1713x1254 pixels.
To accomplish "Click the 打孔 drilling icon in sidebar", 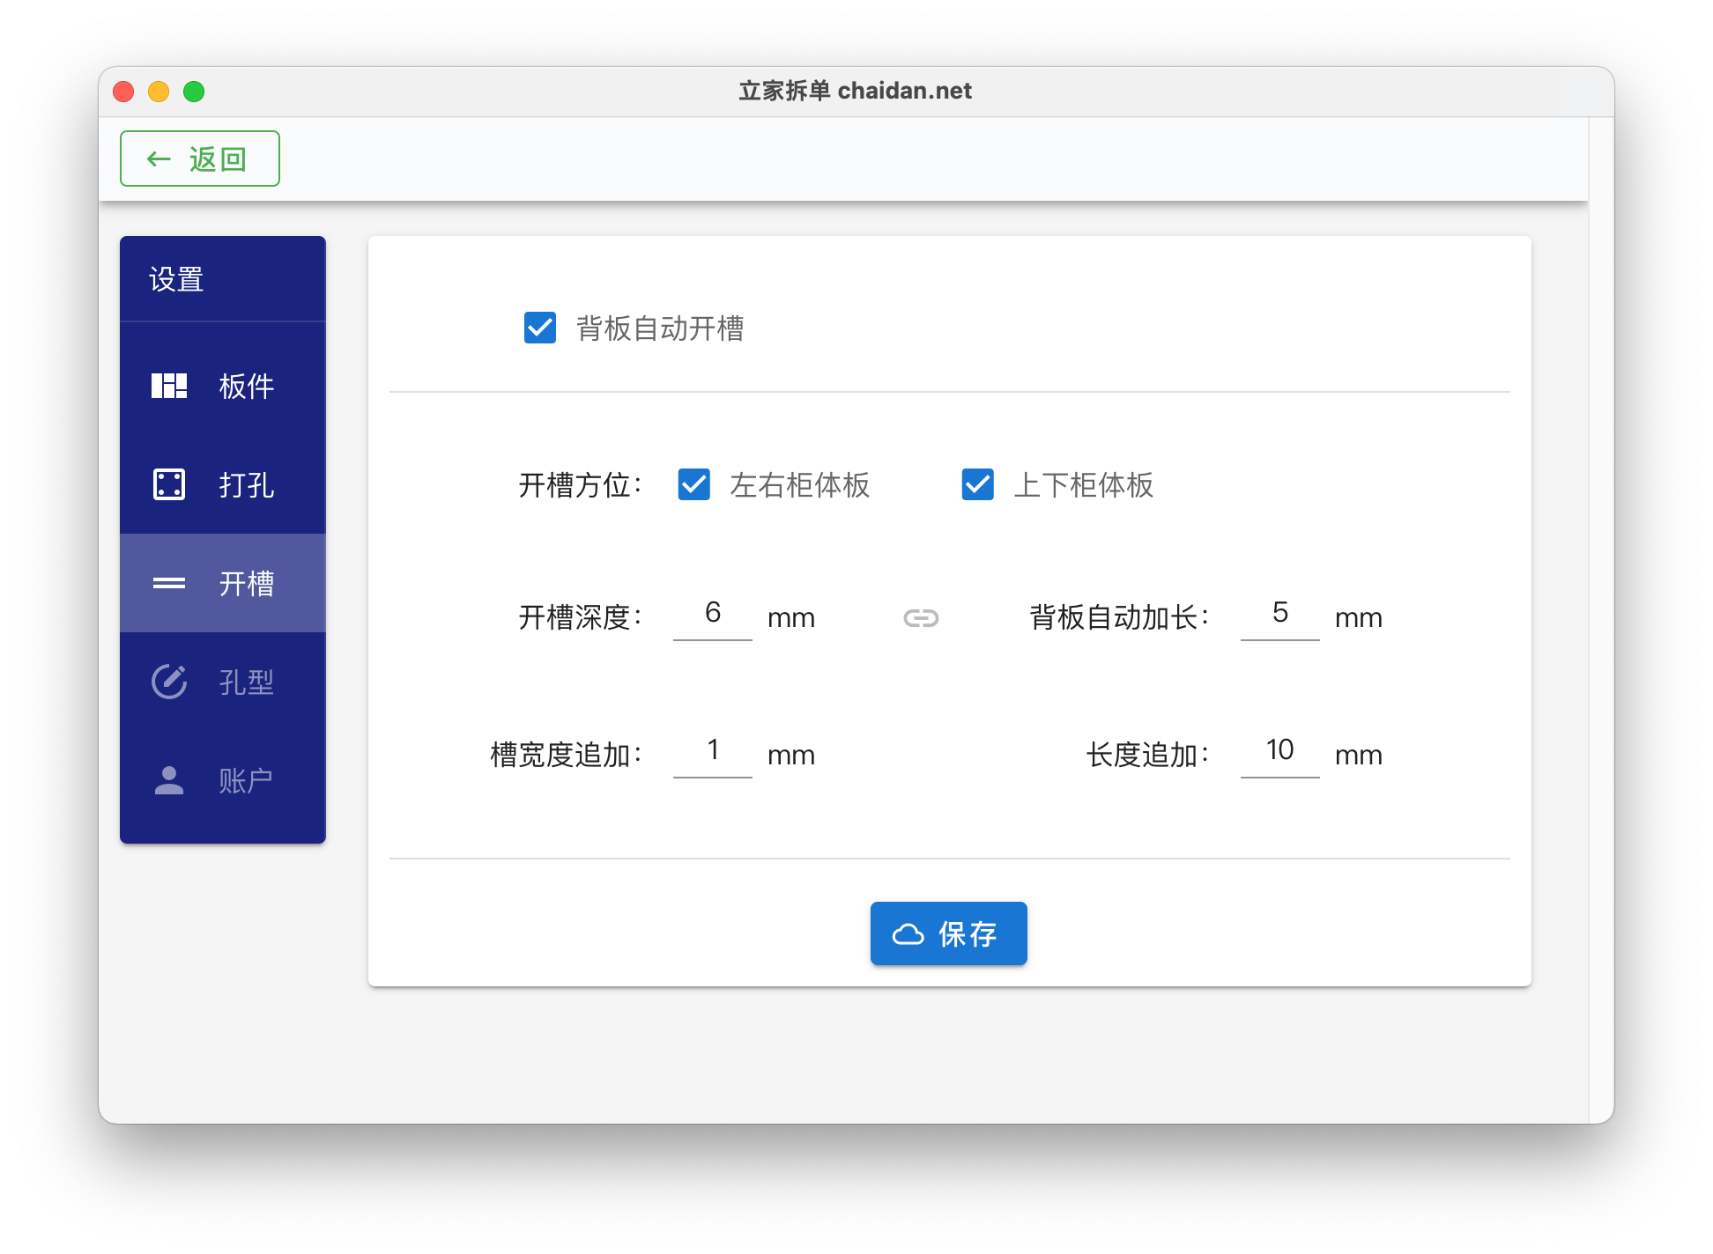I will pos(169,484).
